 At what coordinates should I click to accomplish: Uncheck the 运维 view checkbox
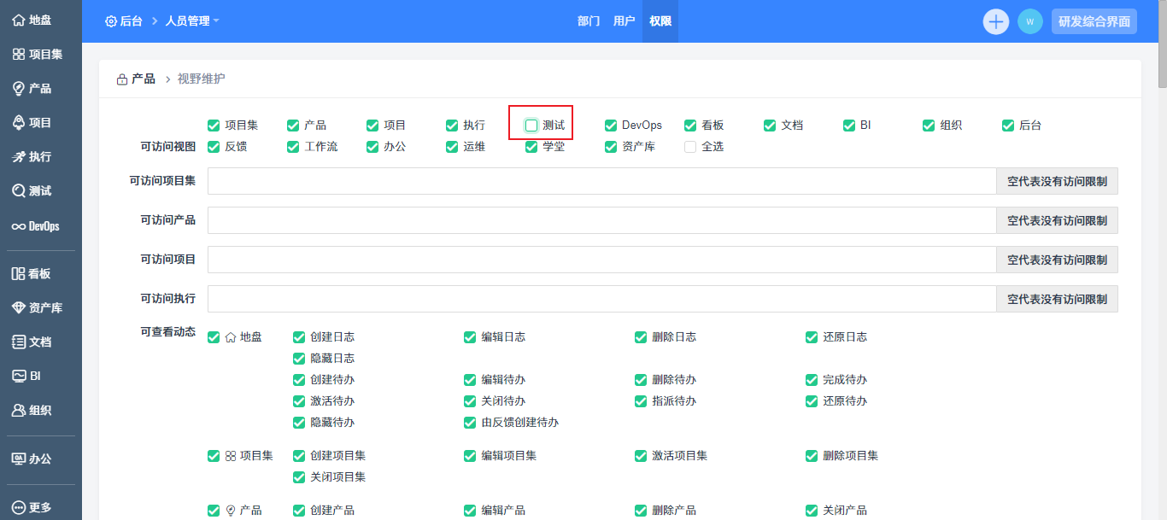click(x=452, y=147)
